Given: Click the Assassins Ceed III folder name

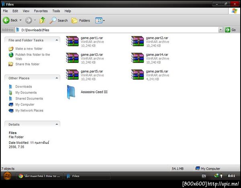Looking at the screenshot, I should point(94,92).
